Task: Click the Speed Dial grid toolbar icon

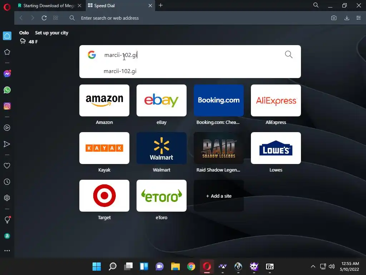Action: 55,18
